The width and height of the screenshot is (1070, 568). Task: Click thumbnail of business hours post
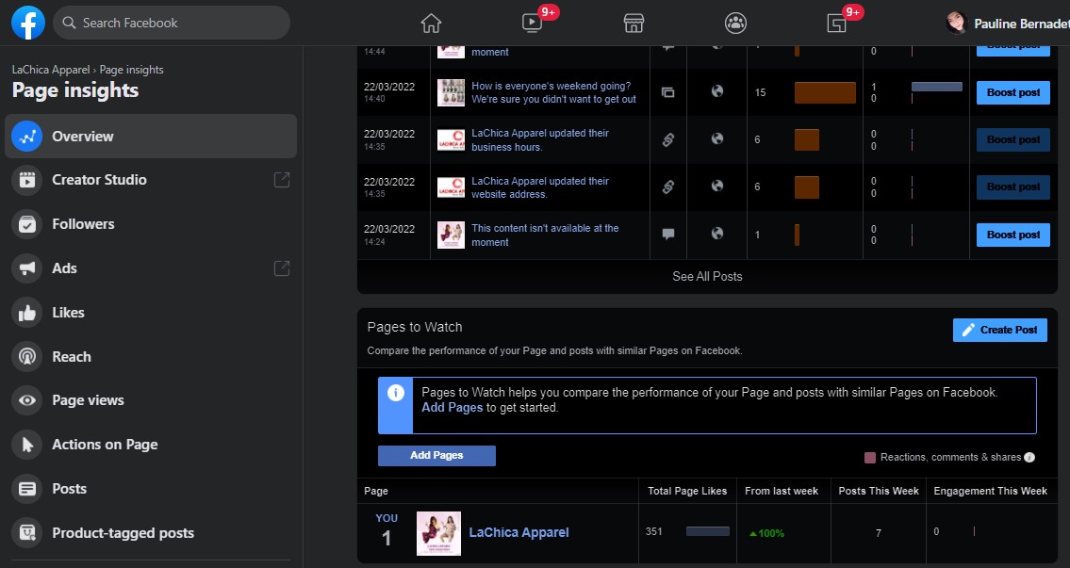pyautogui.click(x=451, y=139)
